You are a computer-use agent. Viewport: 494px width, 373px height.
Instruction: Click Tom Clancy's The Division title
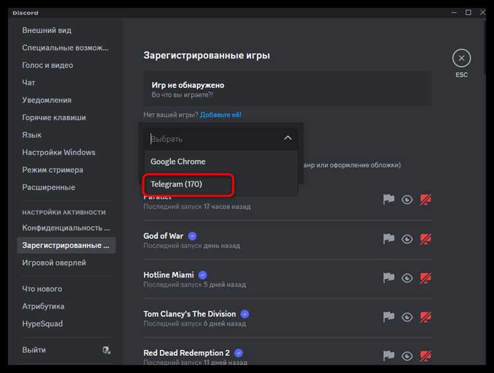coord(189,314)
